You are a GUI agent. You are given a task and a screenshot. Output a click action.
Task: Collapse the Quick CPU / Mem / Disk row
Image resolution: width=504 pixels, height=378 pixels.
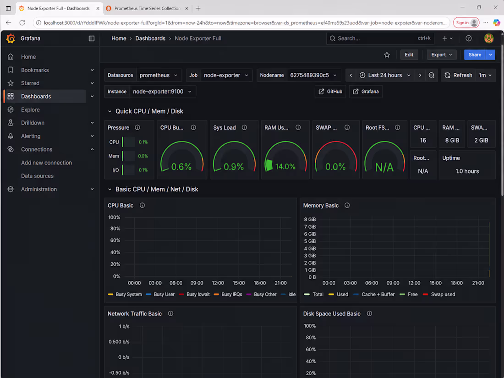pos(110,111)
